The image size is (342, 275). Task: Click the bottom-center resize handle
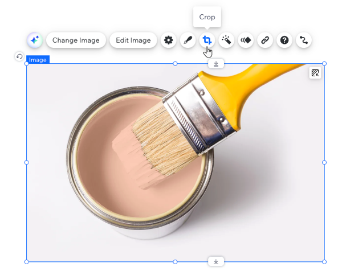(175, 262)
